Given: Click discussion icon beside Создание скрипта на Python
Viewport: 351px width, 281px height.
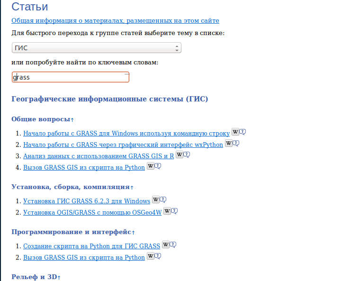Looking at the screenshot, I should tap(173, 245).
